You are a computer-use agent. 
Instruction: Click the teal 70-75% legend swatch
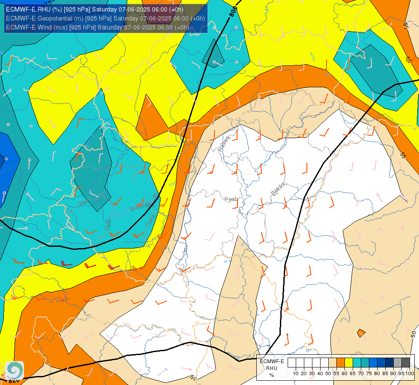point(365,363)
